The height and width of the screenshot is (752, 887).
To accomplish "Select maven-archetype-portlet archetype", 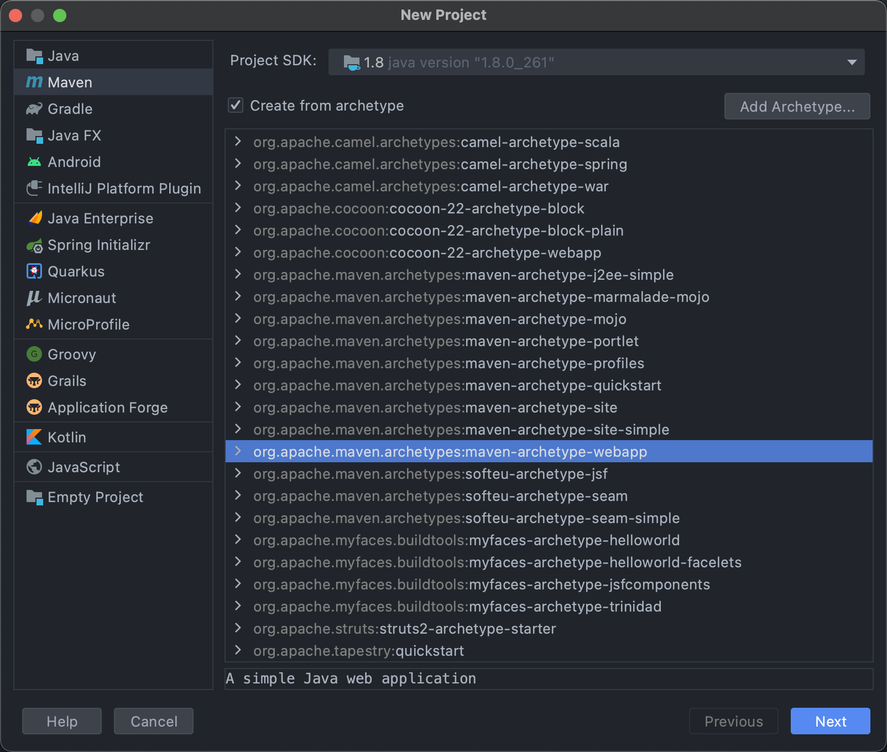I will click(x=549, y=341).
